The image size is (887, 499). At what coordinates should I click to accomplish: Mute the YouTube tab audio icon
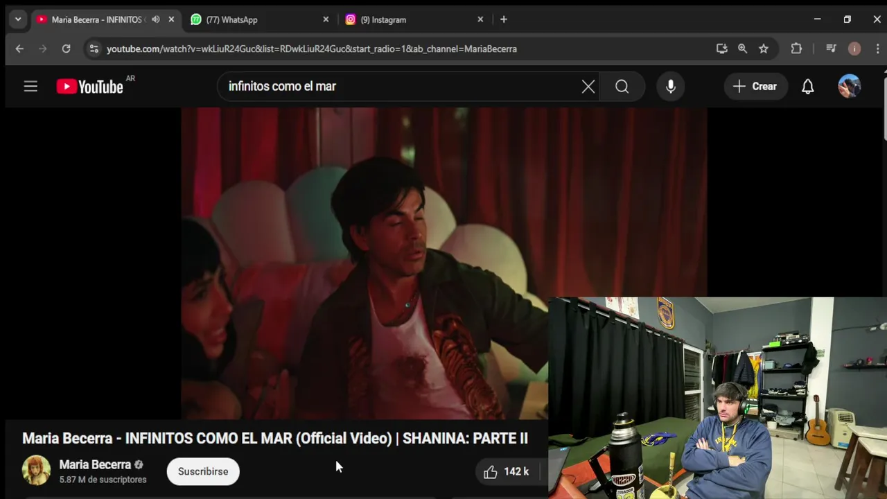[156, 19]
